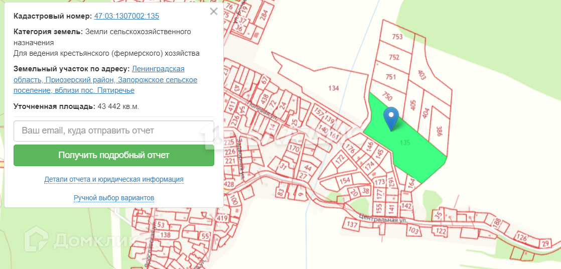Close the parcel info popup
561x269 pixels.
pyautogui.click(x=214, y=12)
